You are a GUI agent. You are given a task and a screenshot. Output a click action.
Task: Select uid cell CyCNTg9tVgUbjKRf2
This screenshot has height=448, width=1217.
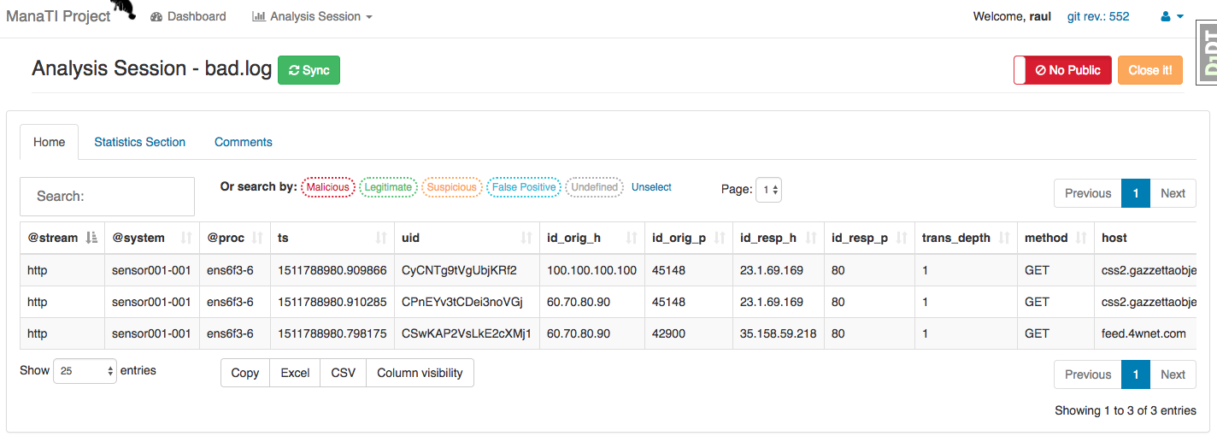click(x=467, y=270)
